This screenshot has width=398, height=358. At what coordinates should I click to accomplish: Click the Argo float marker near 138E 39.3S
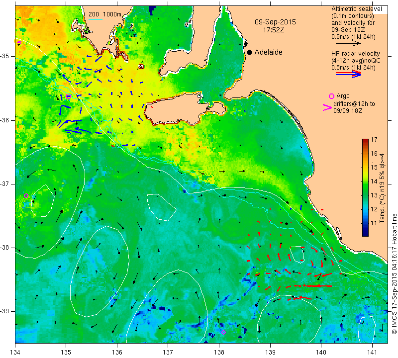223,332
